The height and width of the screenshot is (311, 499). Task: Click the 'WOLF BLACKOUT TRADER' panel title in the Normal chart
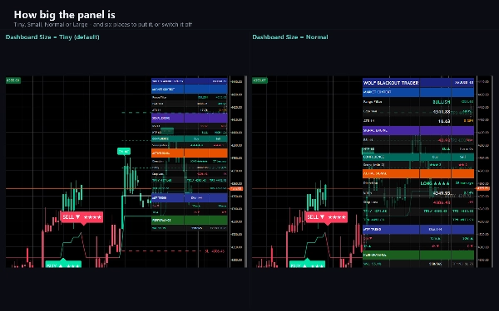[391, 83]
